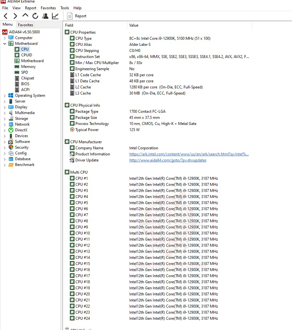Click the Windows logo Operating System icon
This screenshot has width=292, height=330.
pyautogui.click(x=11, y=95)
